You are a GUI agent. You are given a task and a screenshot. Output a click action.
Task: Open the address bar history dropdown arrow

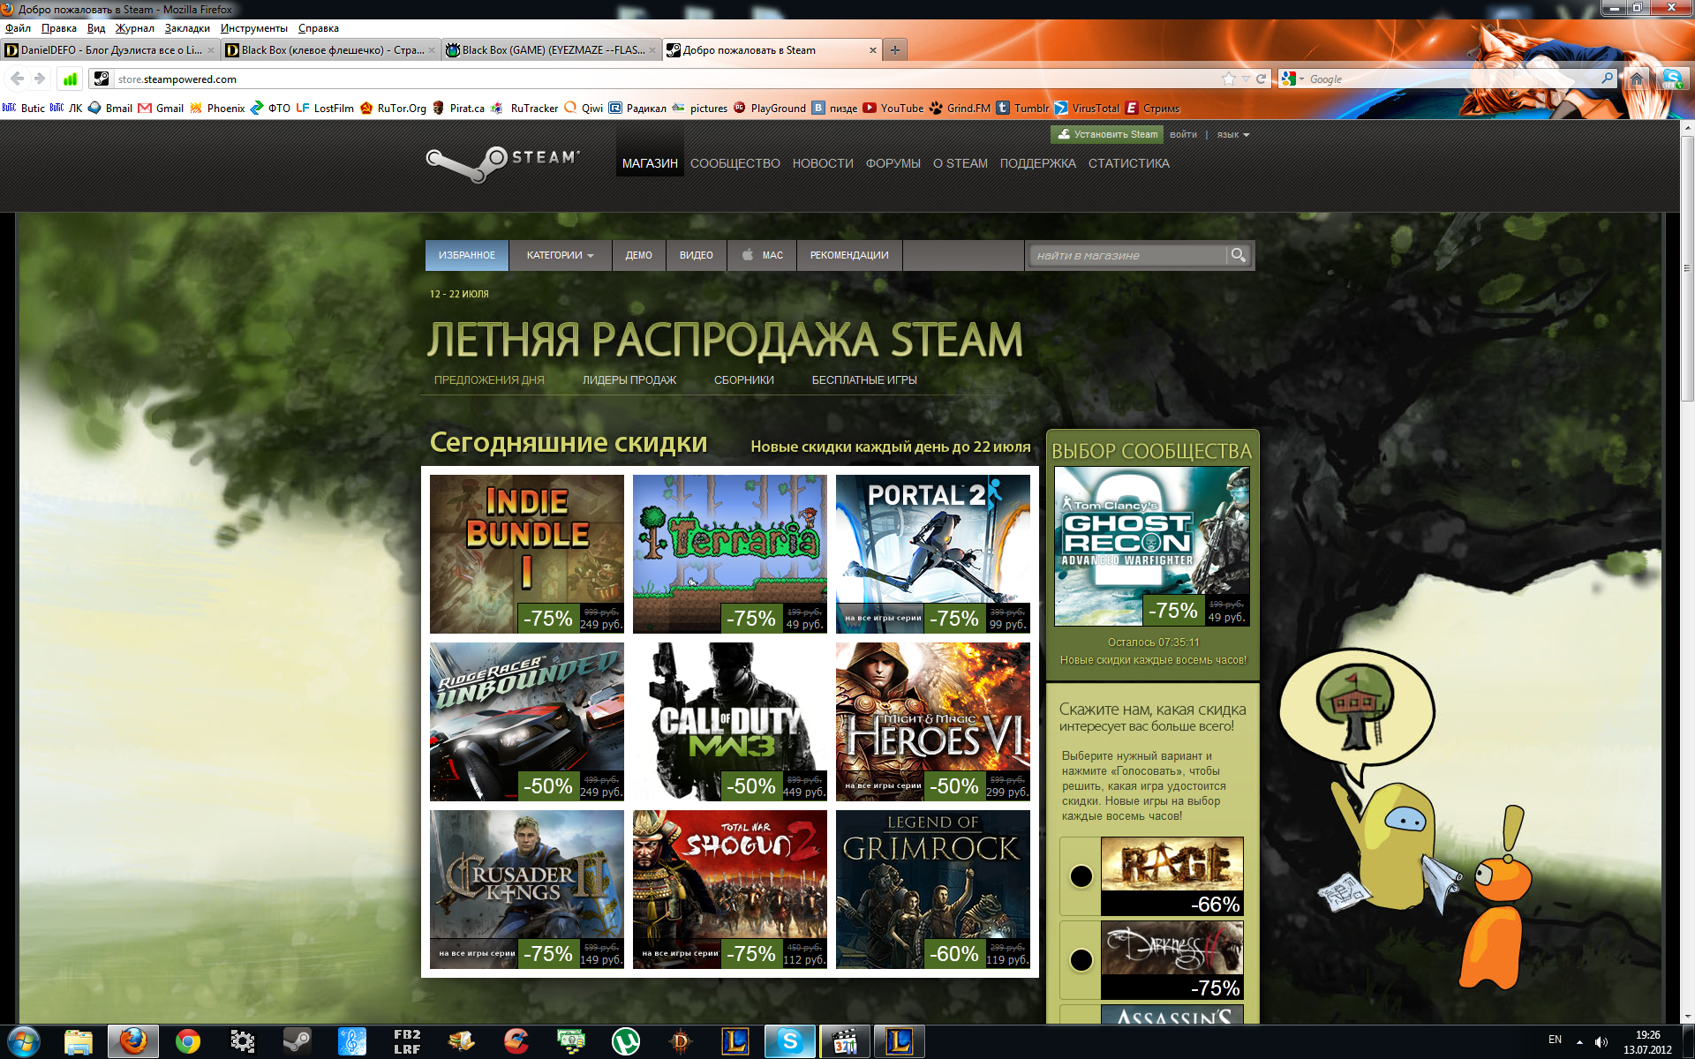point(1246,79)
